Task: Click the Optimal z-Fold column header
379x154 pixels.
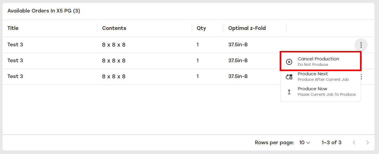Action: (x=247, y=28)
